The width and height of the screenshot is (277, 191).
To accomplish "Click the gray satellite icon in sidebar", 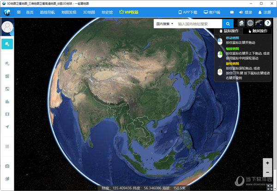I will tap(7, 64).
